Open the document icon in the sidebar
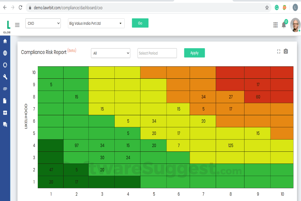This screenshot has height=201, width=301. tap(5, 100)
